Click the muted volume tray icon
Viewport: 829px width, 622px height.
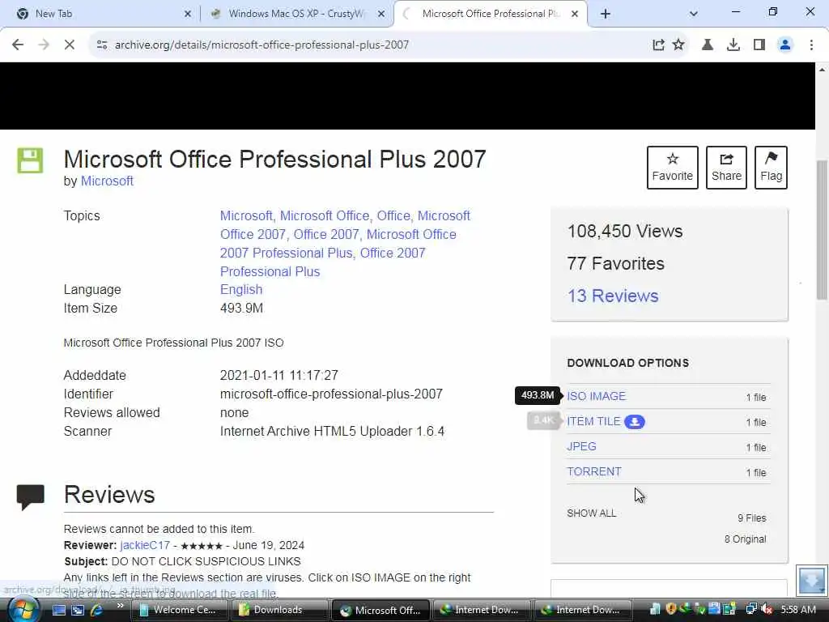pos(767,609)
